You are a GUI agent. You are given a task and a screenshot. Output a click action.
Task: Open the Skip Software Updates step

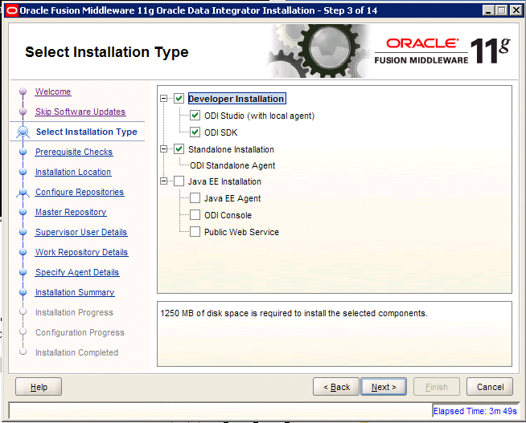80,112
